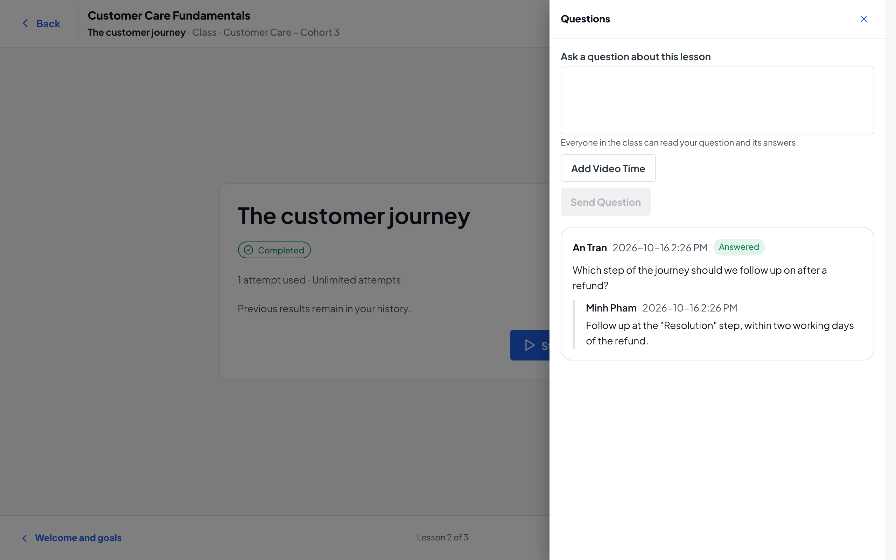
Task: Click the Add Video Time button
Action: pyautogui.click(x=608, y=168)
